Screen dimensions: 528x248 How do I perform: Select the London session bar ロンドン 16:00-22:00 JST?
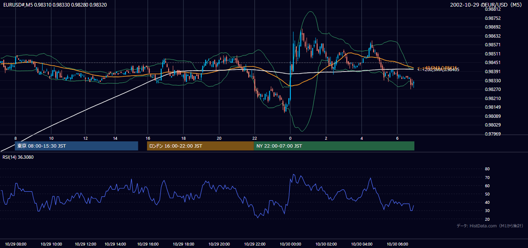point(200,146)
